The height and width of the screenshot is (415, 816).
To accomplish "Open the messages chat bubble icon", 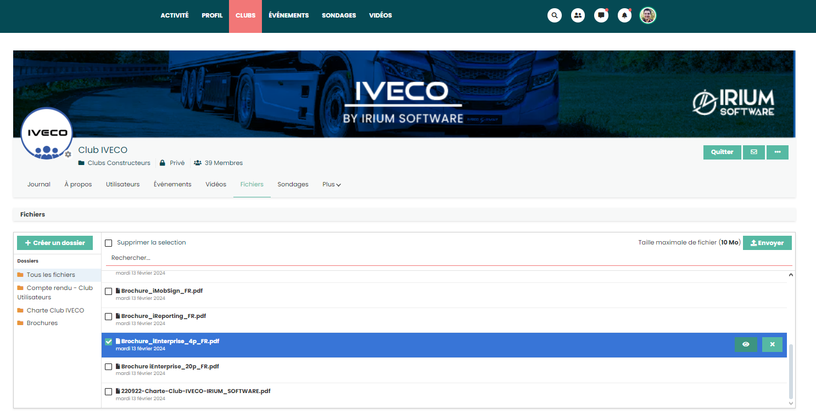I will click(601, 15).
